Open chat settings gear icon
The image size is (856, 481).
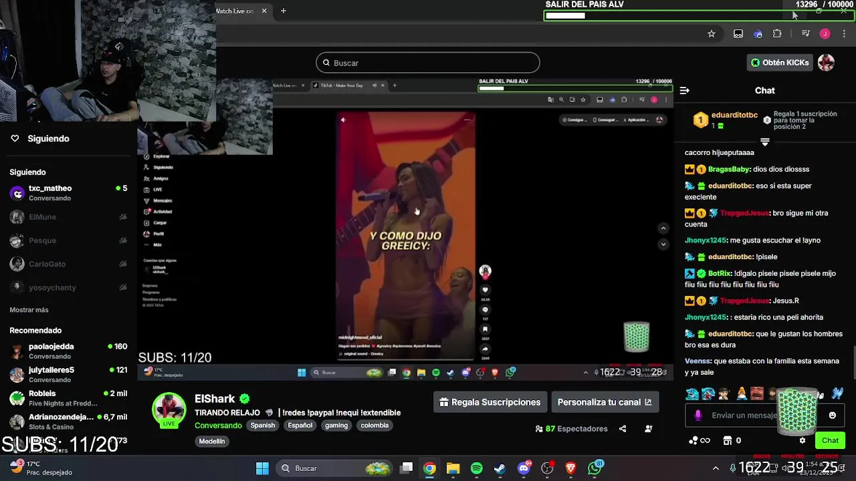pyautogui.click(x=802, y=441)
